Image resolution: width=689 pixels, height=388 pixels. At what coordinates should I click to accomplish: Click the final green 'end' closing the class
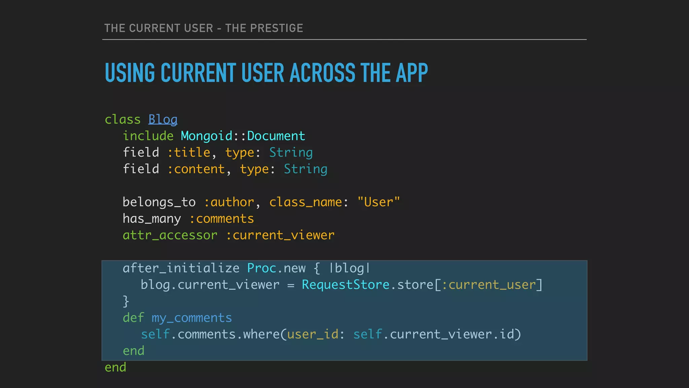115,367
